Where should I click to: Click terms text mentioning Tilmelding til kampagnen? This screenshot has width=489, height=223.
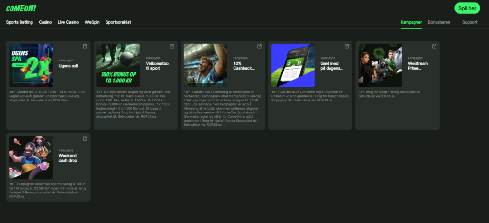click(x=223, y=108)
